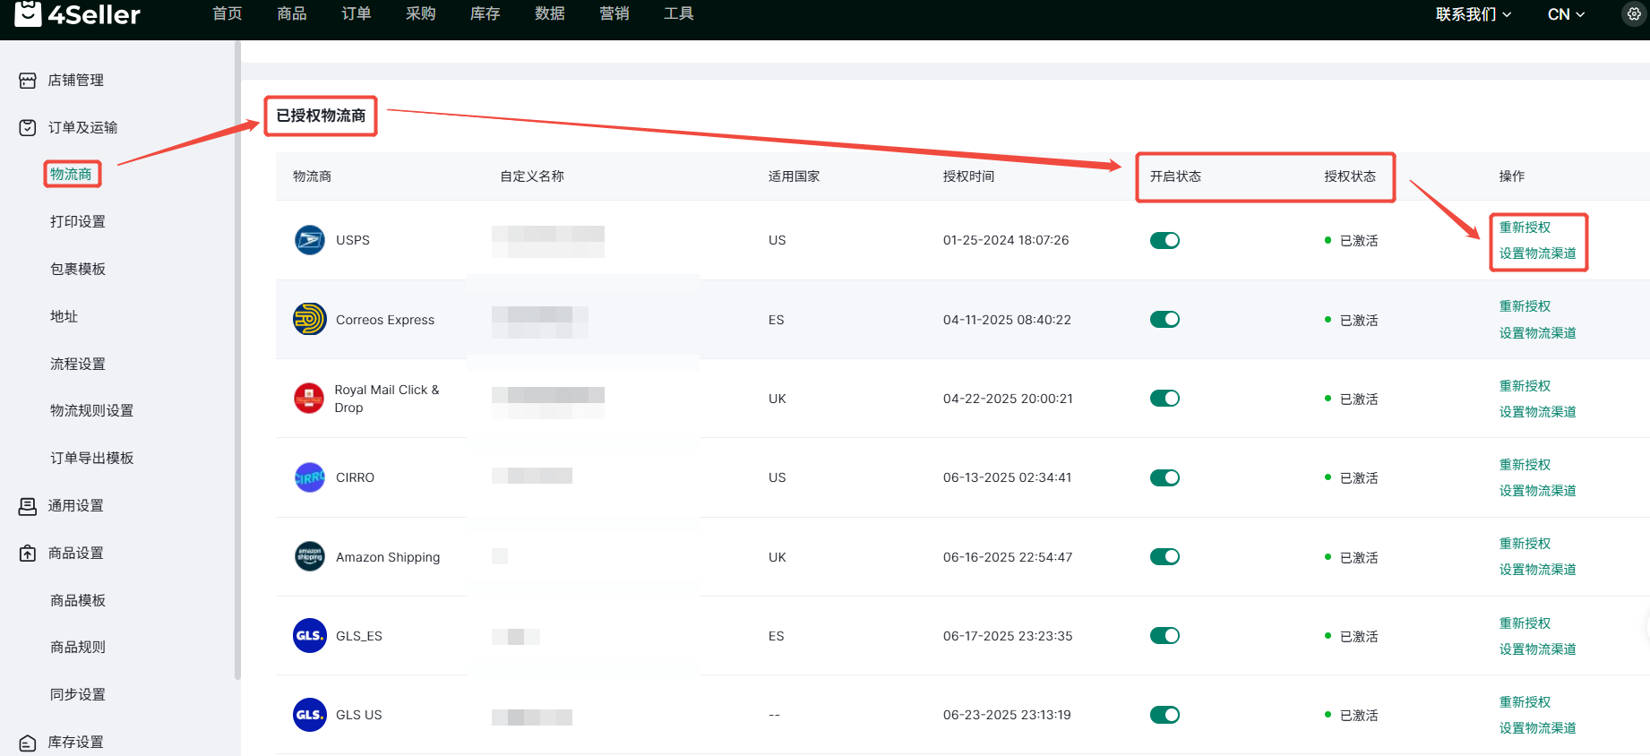Image resolution: width=1650 pixels, height=756 pixels.
Task: Open the 联系我们 dropdown
Action: point(1473,14)
